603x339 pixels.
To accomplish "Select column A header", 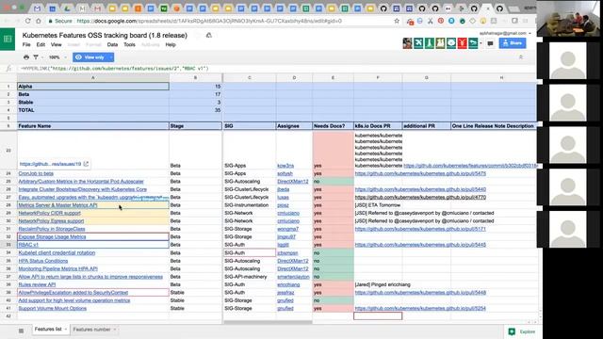I will click(x=92, y=77).
